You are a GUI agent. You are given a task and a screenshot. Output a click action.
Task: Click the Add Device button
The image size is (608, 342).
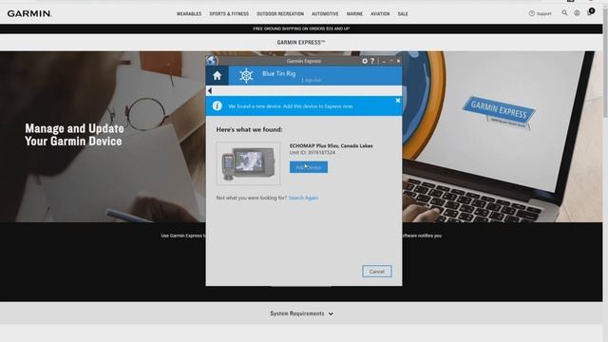pyautogui.click(x=309, y=167)
